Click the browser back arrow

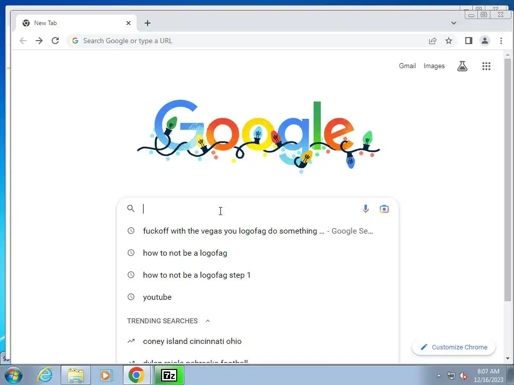[x=23, y=41]
